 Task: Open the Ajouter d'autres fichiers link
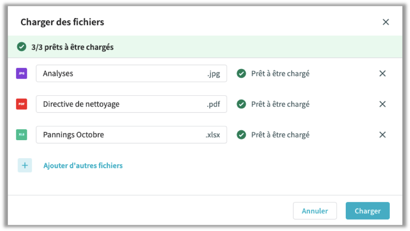83,166
